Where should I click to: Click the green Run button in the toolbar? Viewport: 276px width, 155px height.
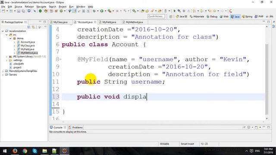(102, 11)
